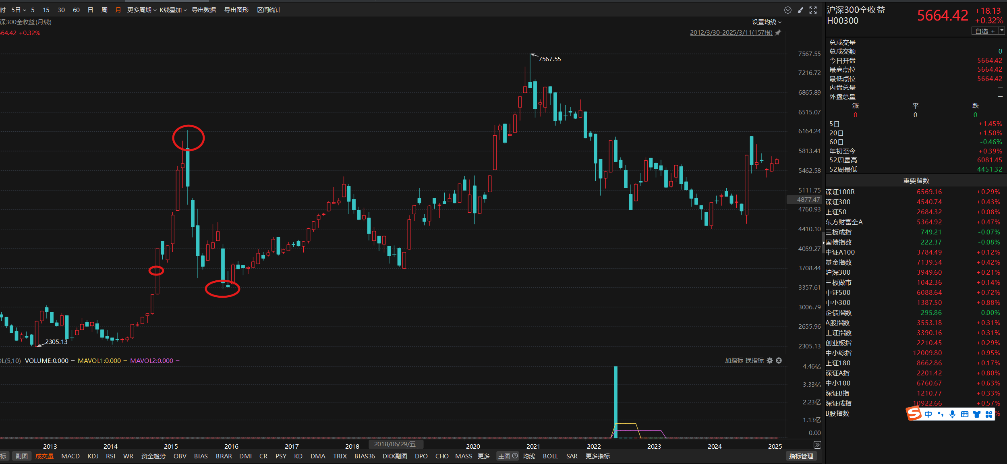Click the fullscreen expand chart icon
The height and width of the screenshot is (464, 1007).
click(x=813, y=10)
